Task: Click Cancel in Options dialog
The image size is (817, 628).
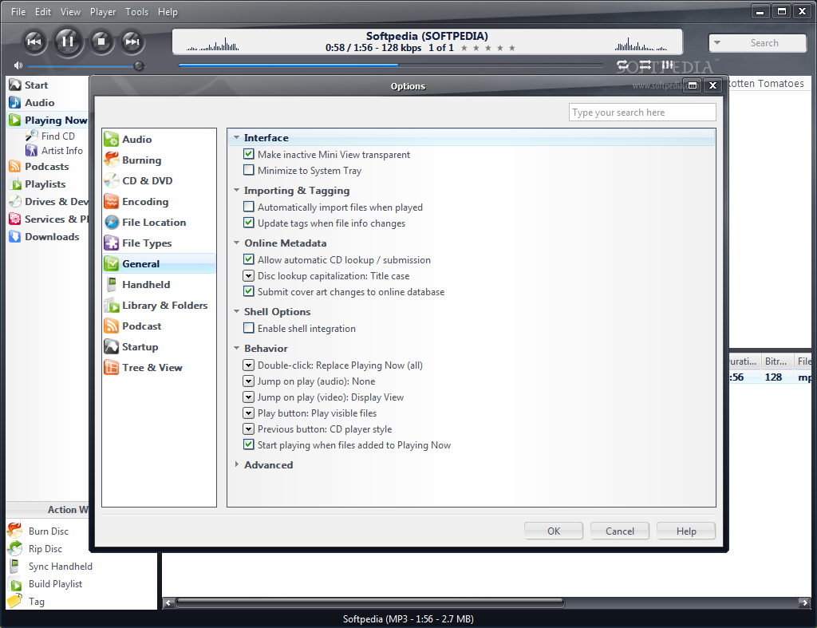Action: coord(619,531)
